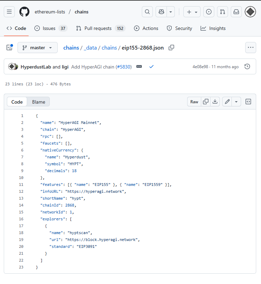Click the infoURL https://hyperagi.network value
The image size is (261, 284).
click(x=94, y=191)
